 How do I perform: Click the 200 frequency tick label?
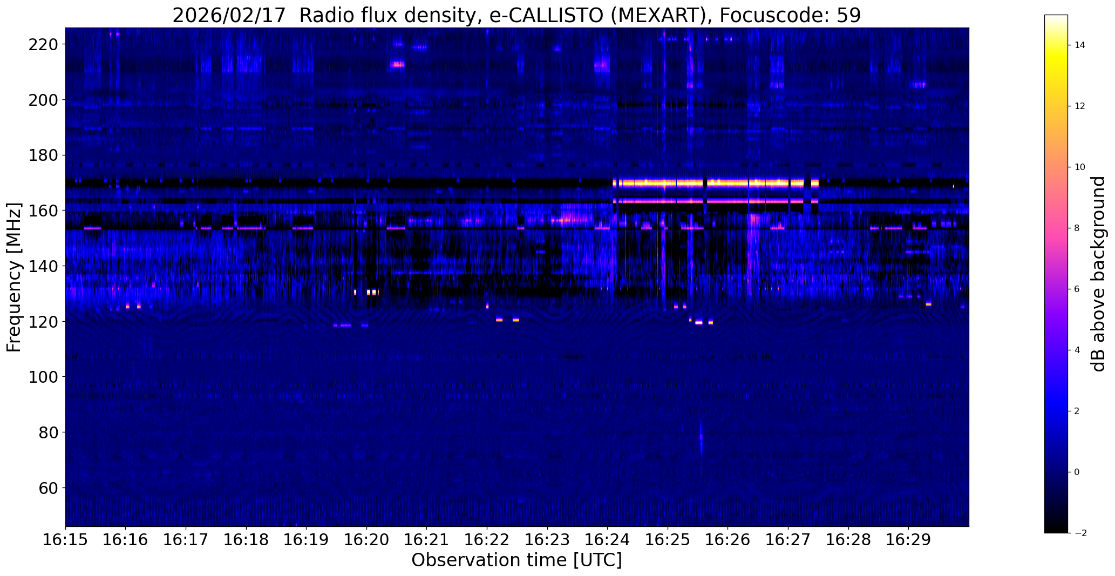click(x=42, y=100)
